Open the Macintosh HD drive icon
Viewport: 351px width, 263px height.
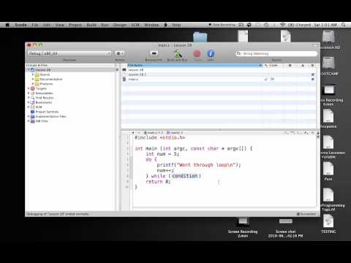(x=328, y=37)
